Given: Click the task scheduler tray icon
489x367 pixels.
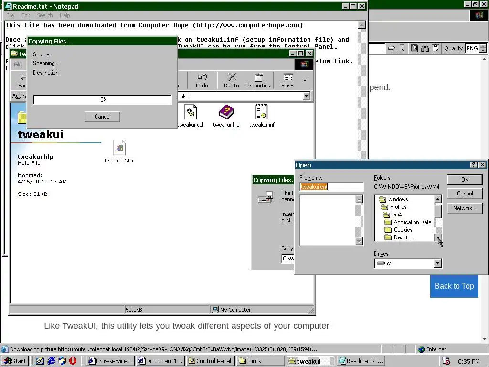Looking at the screenshot, I should click(446, 361).
